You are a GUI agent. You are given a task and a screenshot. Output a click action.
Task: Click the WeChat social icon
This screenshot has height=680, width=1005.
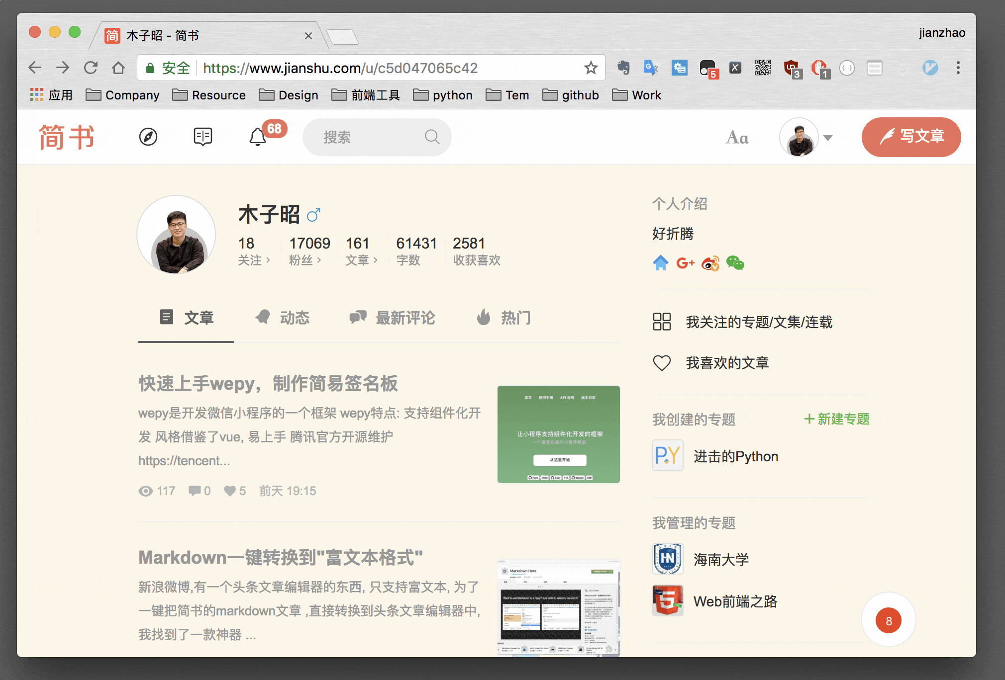(735, 263)
